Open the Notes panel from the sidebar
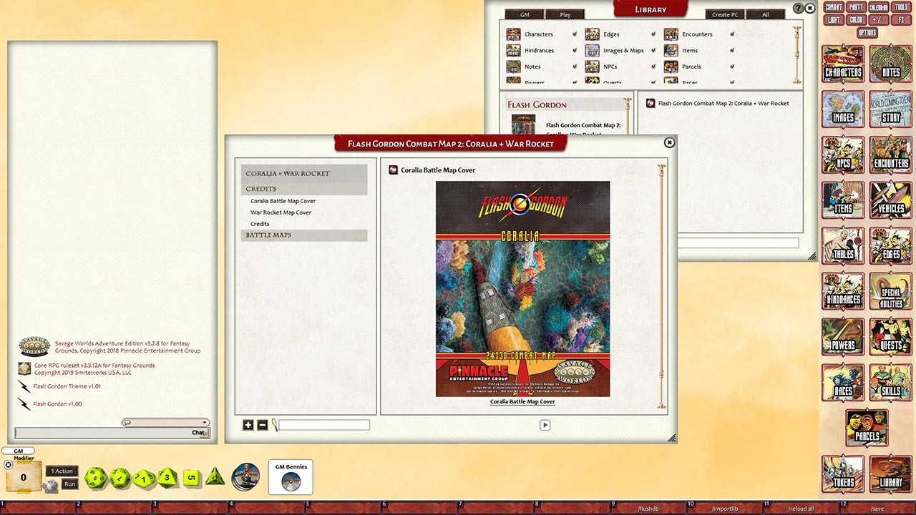 (x=890, y=64)
